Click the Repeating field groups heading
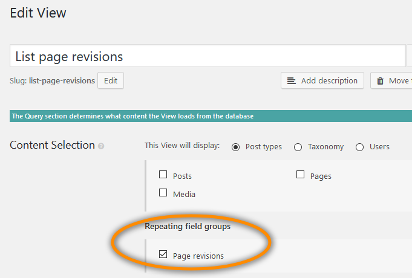 [x=188, y=227]
